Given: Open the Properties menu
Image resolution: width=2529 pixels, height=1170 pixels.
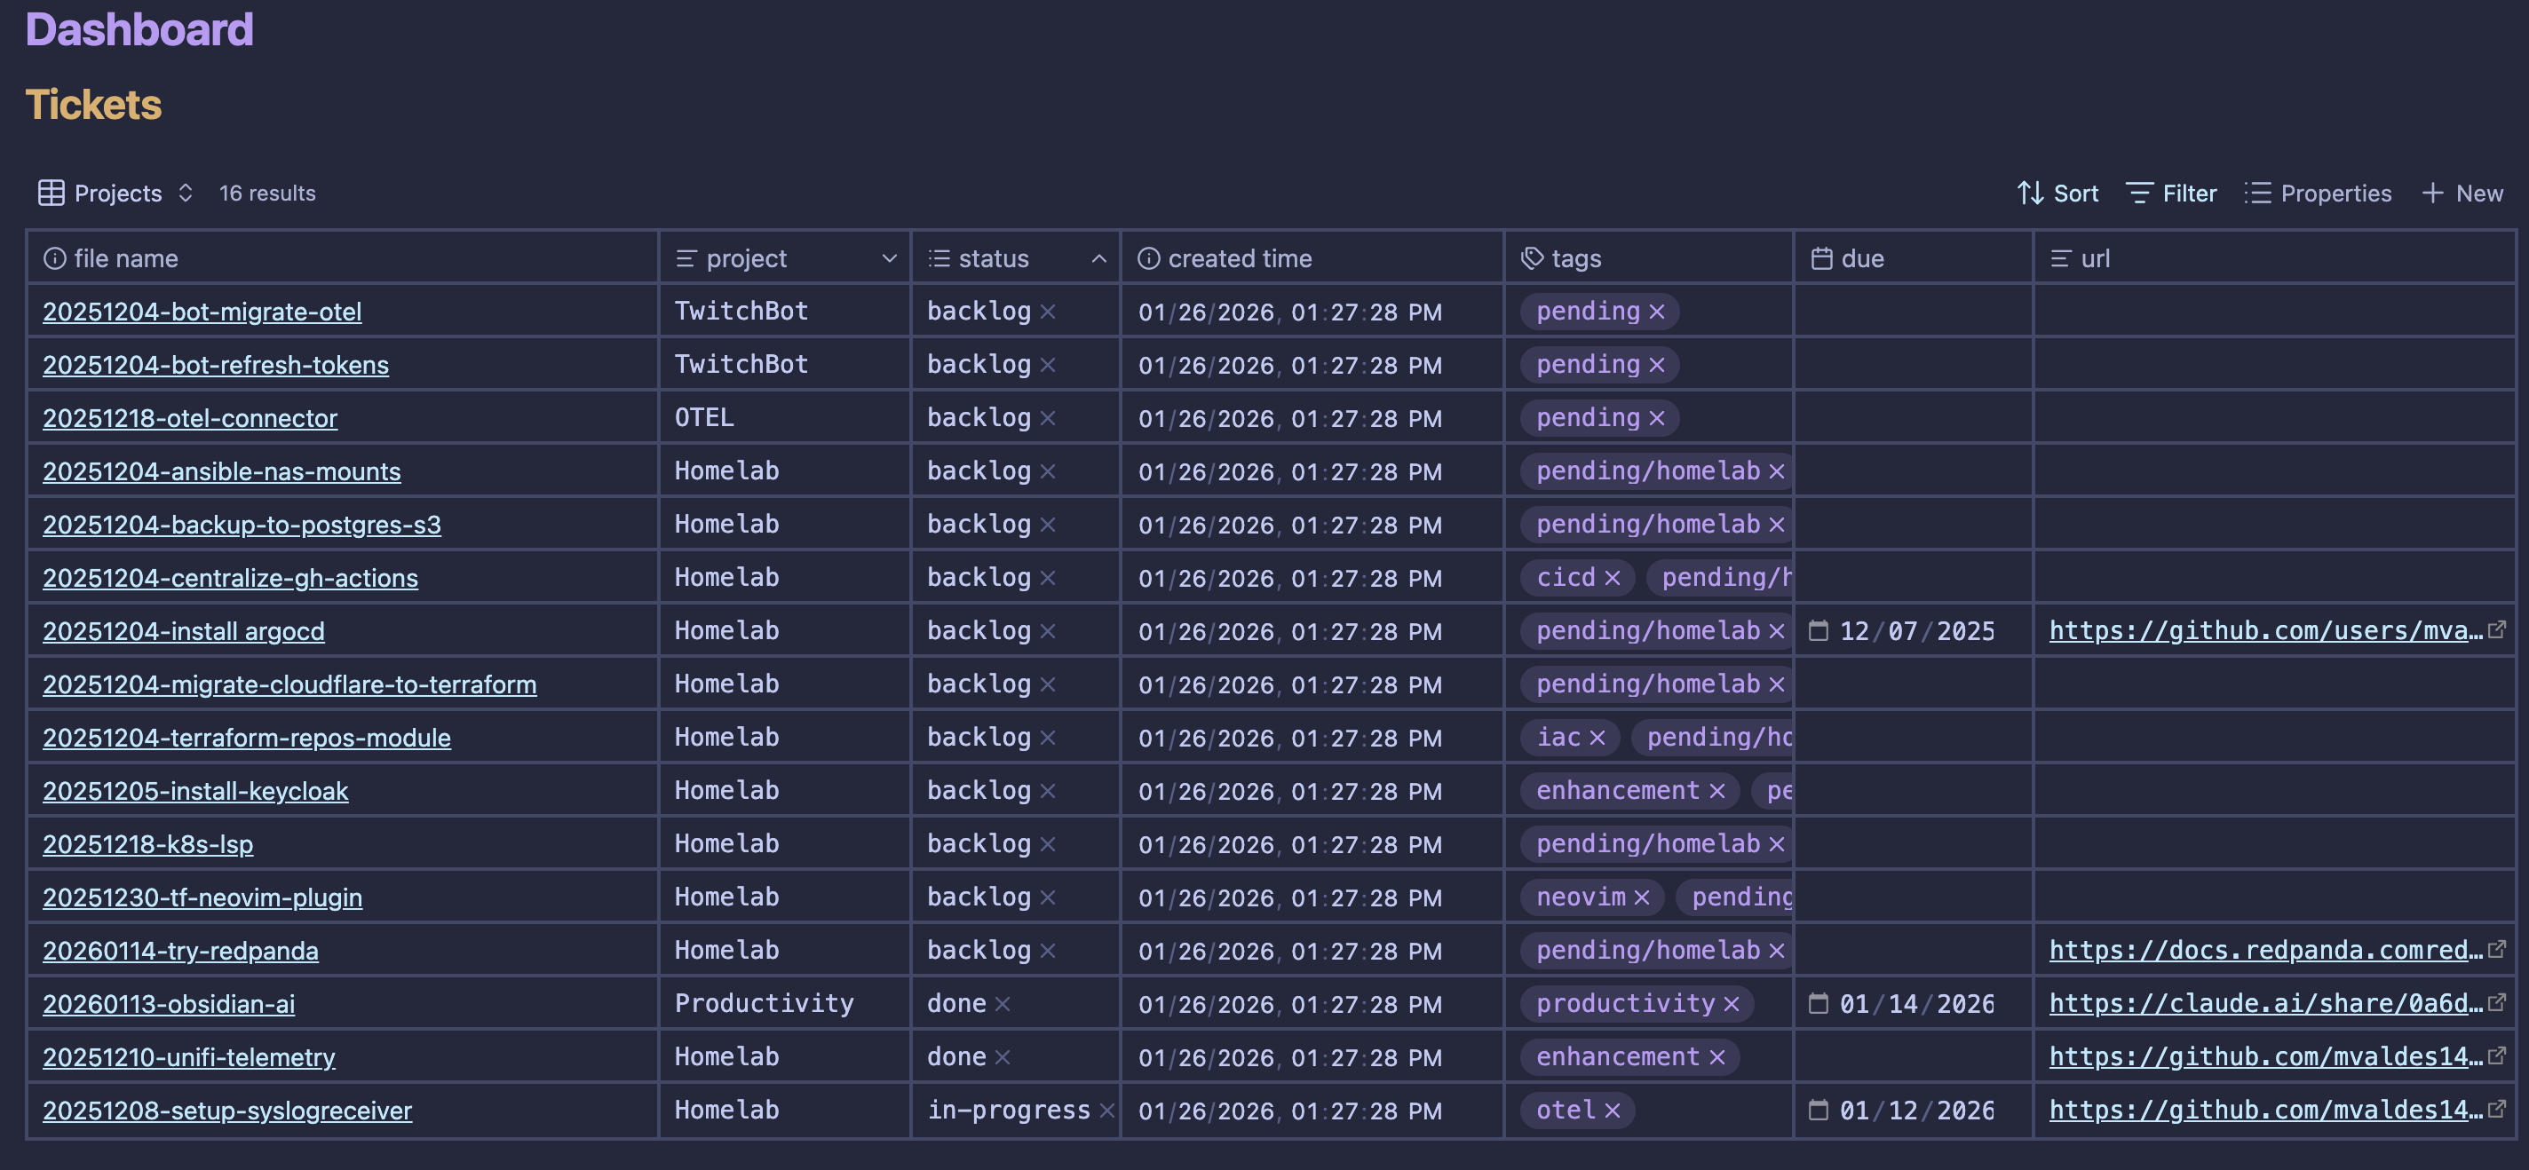Looking at the screenshot, I should click(2317, 193).
